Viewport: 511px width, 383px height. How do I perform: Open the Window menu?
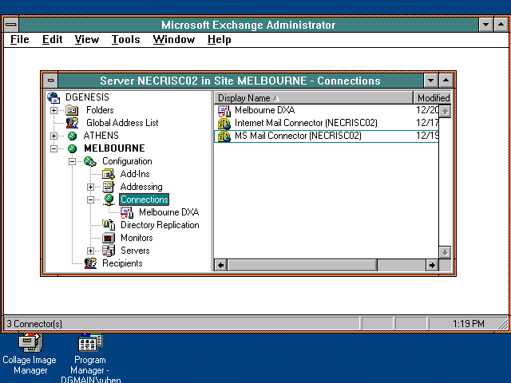tap(174, 39)
